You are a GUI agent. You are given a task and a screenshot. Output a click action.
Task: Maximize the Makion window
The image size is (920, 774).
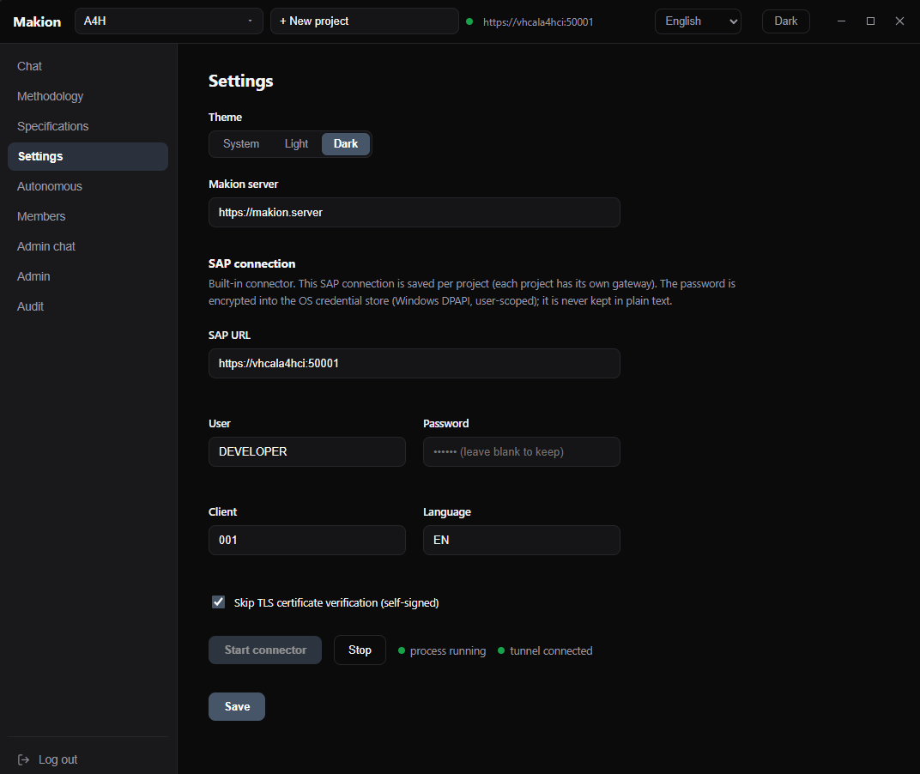point(871,21)
